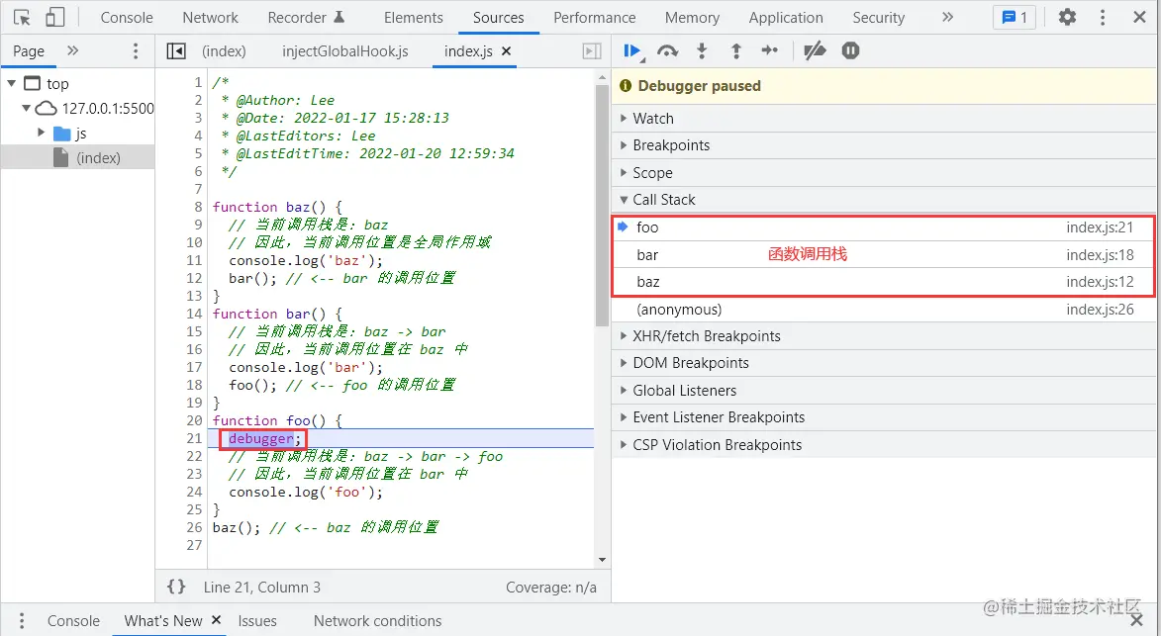
Task: Collapse the top frame tree node
Action: coord(11,83)
